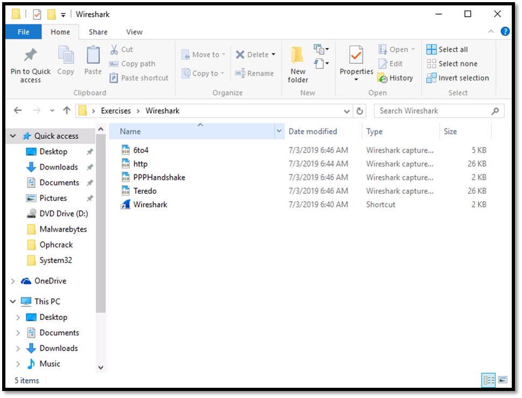Go up one folder level
Screen dimensions: 522x398
tap(67, 110)
